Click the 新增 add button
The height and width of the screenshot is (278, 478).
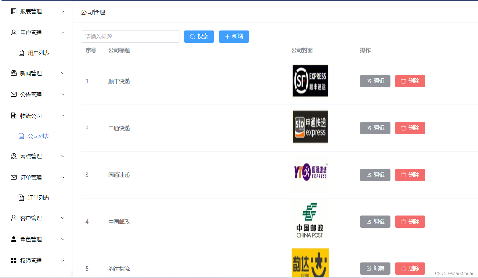(x=234, y=37)
